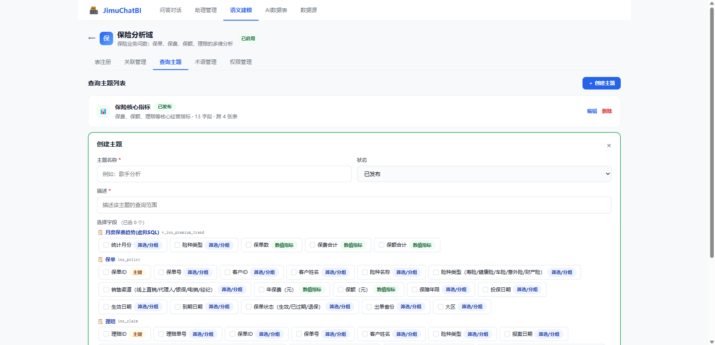Check the 统计月份 field checkbox
Image resolution: width=715 pixels, height=345 pixels.
tap(106, 245)
